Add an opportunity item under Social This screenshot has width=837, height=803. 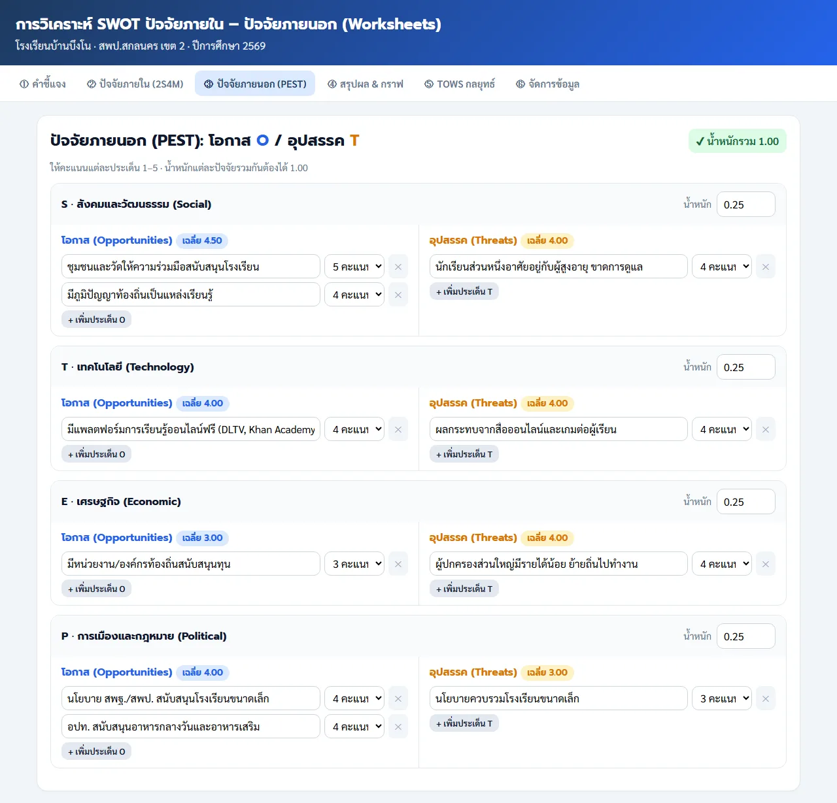point(96,320)
